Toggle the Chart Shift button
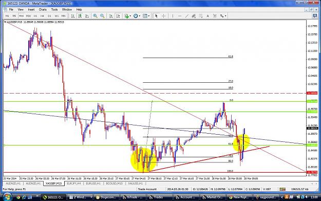This screenshot has height=201, width=321. click(x=118, y=16)
